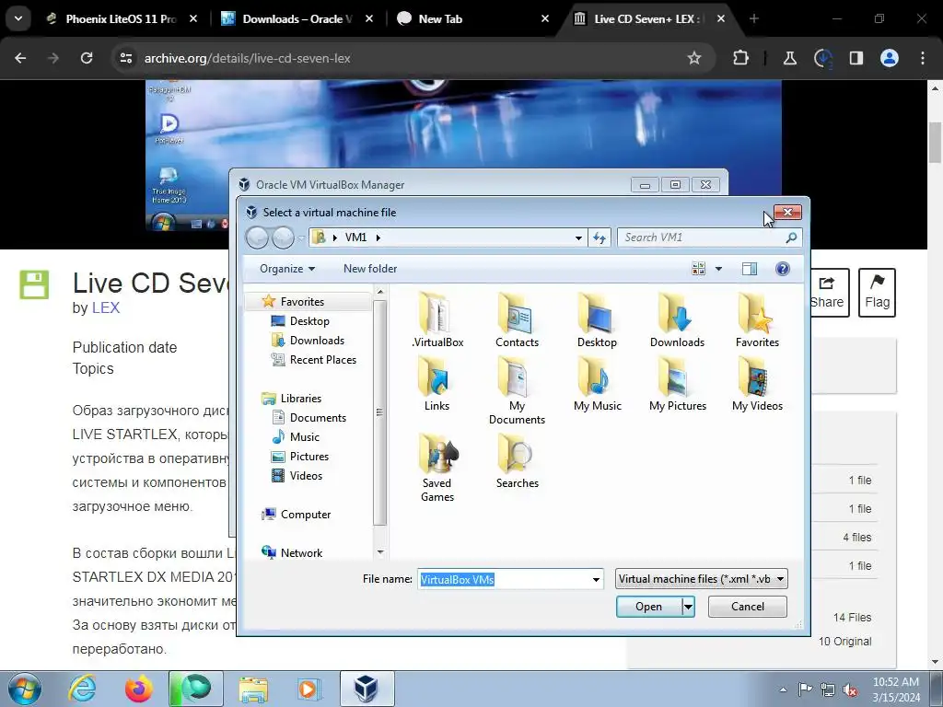The width and height of the screenshot is (943, 707).
Task: Select Videos library in sidebar
Action: click(x=306, y=476)
